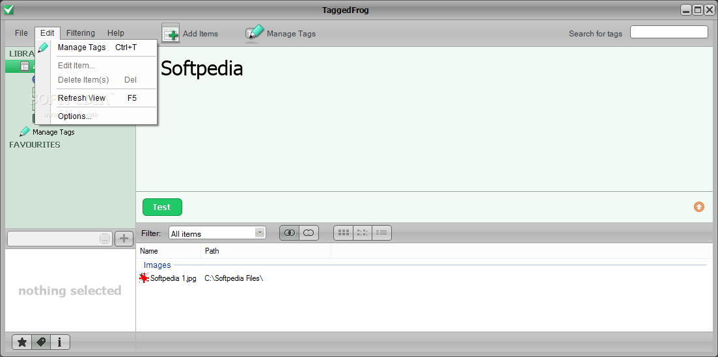Click the green Test tag button
Screen dimensions: 718x357
162,207
